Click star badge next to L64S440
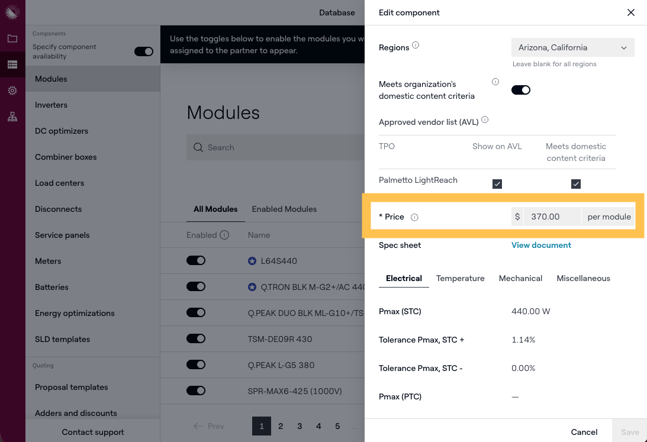The height and width of the screenshot is (442, 647). (x=252, y=261)
